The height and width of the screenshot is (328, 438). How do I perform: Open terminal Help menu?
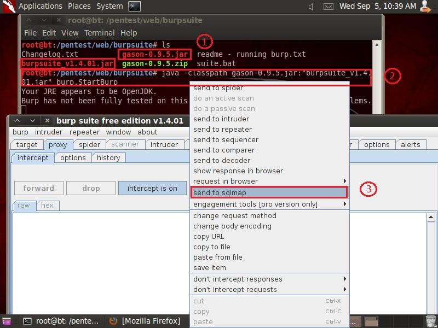(129, 33)
